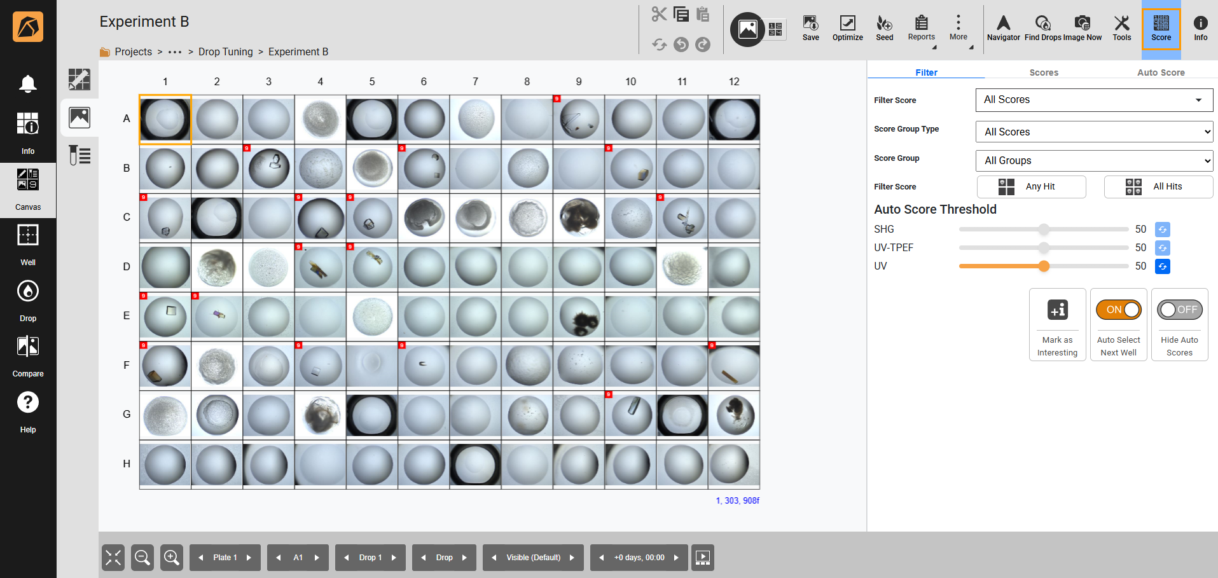The image size is (1218, 578).
Task: Expand the Filter Score dropdown
Action: pyautogui.click(x=1094, y=100)
